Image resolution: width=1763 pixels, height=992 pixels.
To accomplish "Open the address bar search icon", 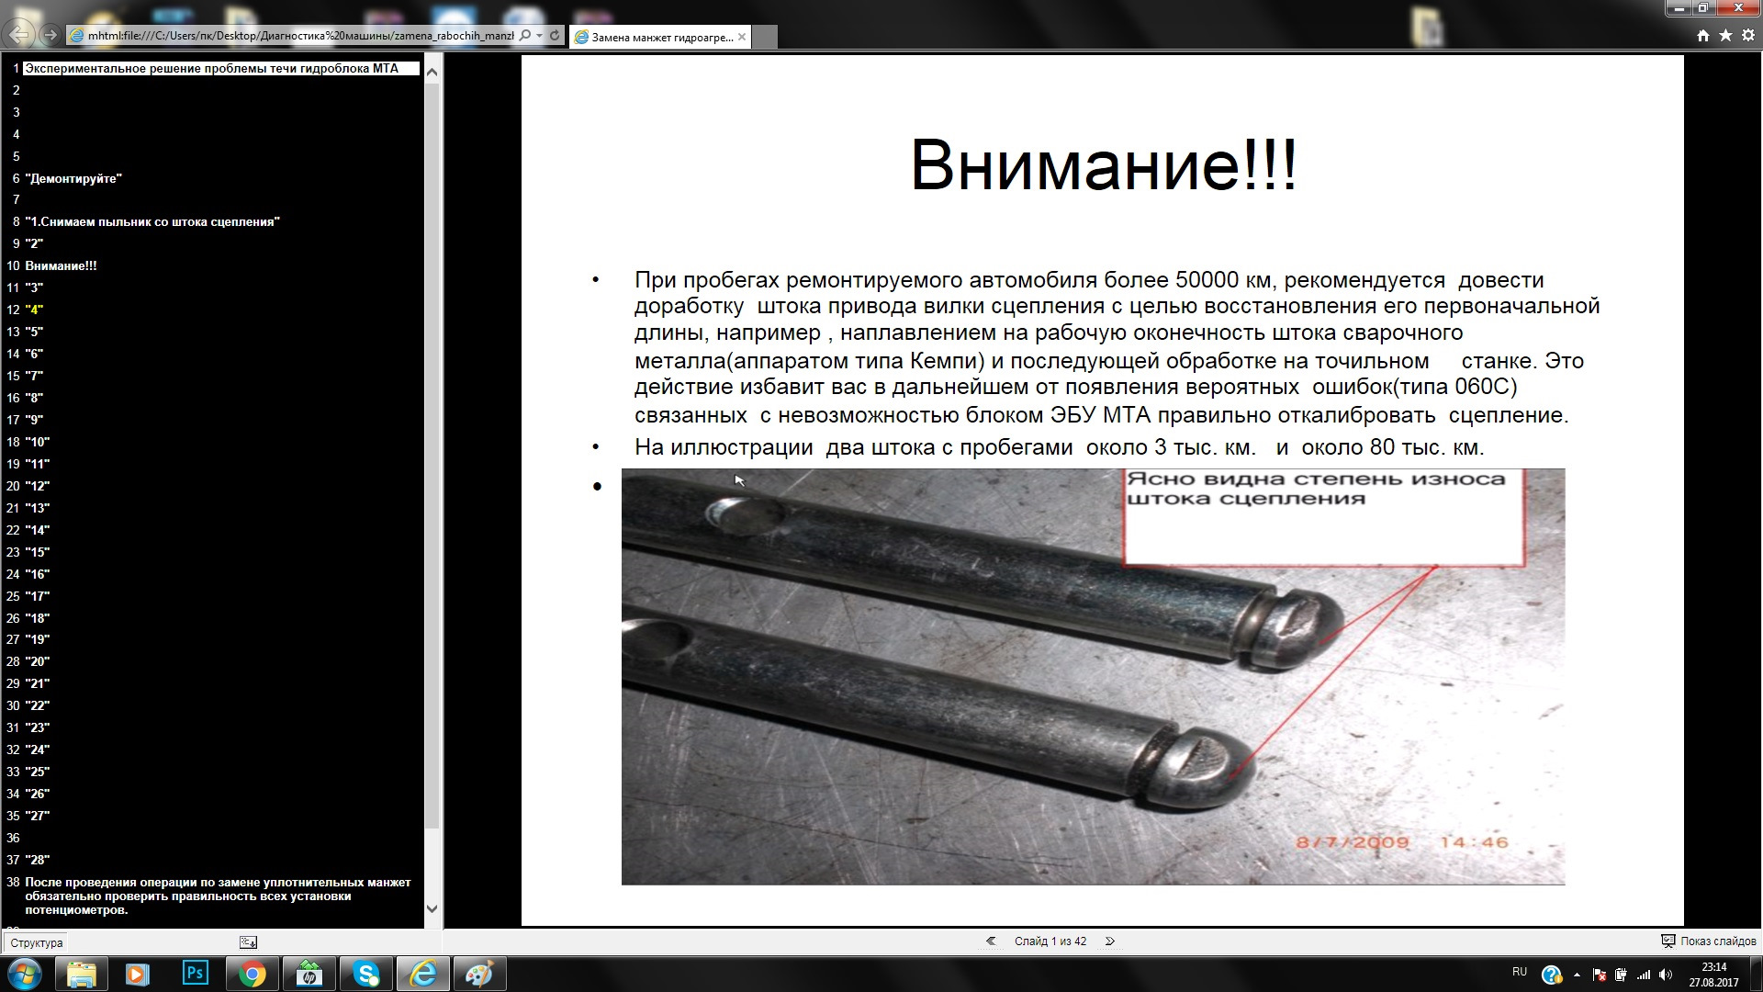I will coord(525,36).
